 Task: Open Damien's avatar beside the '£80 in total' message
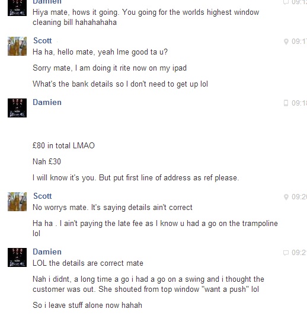[17, 108]
